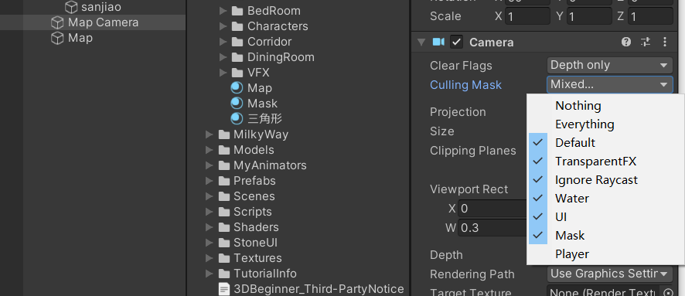The image size is (685, 296).
Task: Select the DiningRoom folder icon
Action: click(x=237, y=57)
